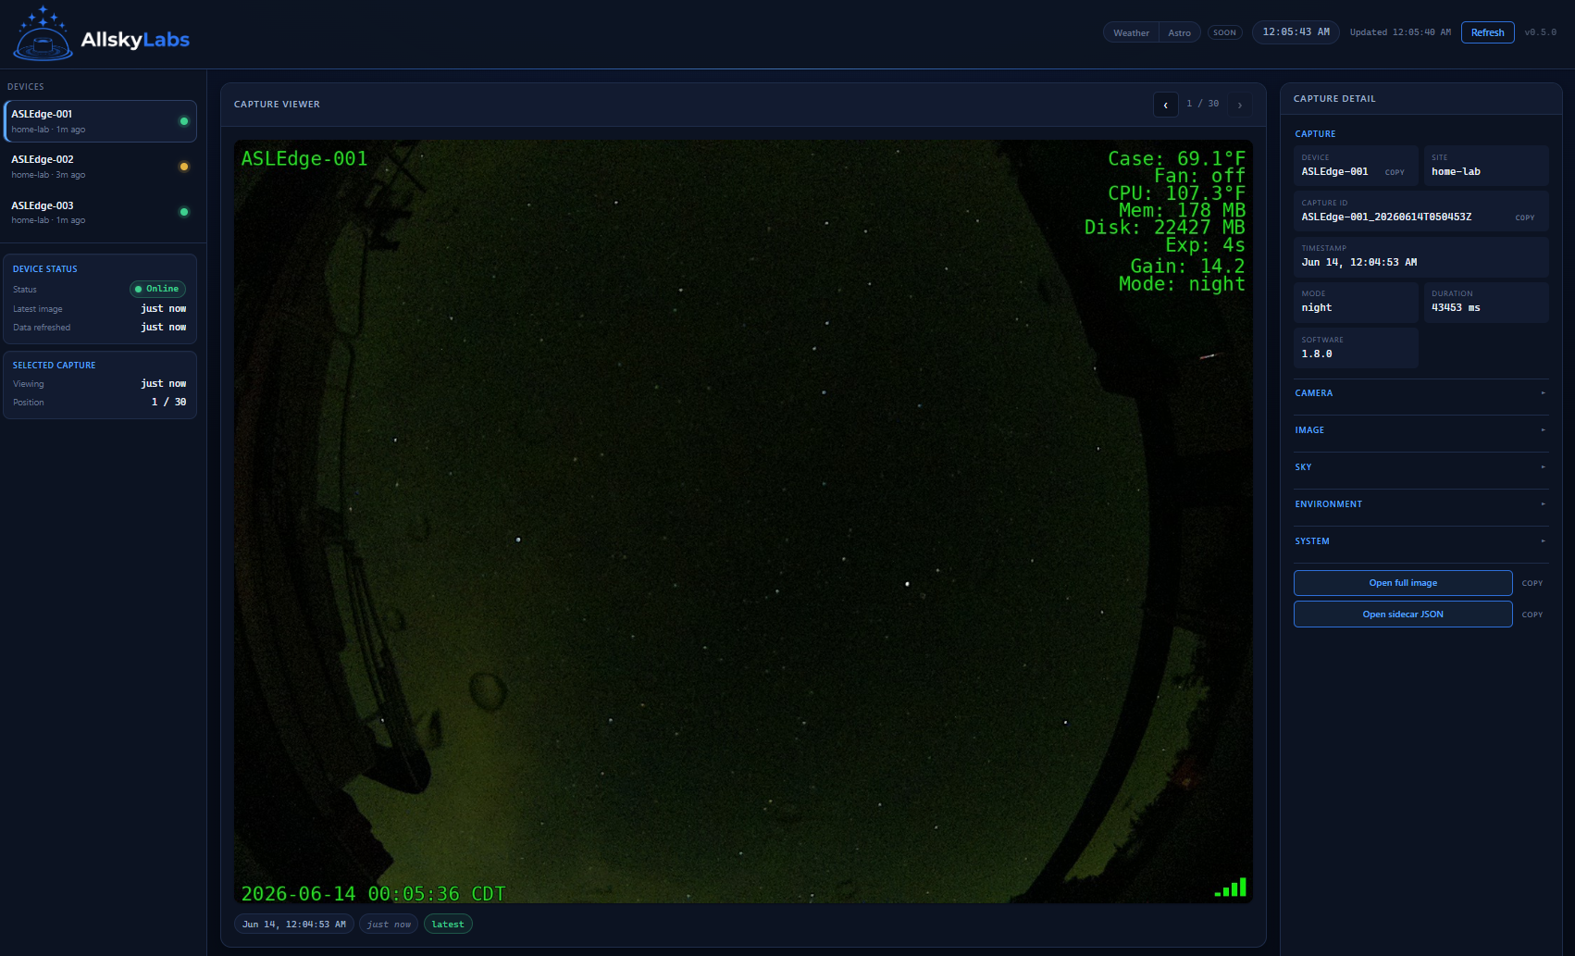The image size is (1575, 956).
Task: Click the site value home-lab
Action: (x=1456, y=172)
